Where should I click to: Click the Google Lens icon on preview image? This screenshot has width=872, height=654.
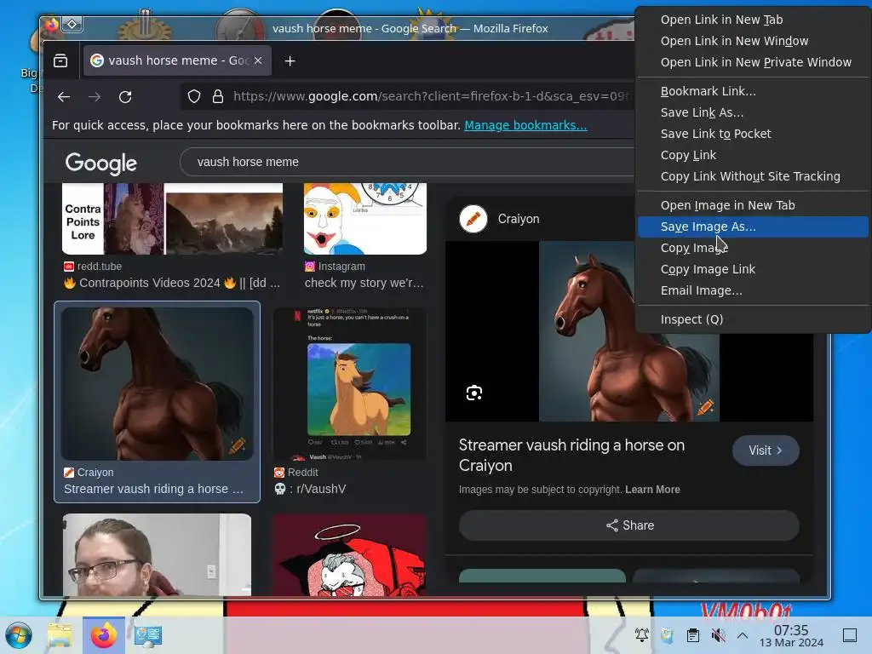(x=473, y=393)
